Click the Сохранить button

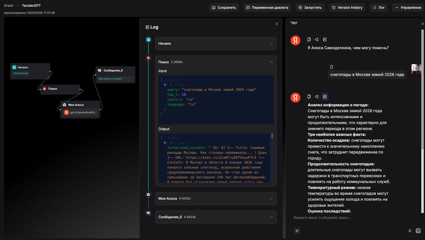pos(224,7)
